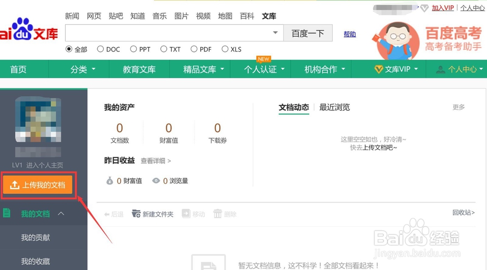Open the 回收站 recycle bin link
The height and width of the screenshot is (270, 487).
464,212
